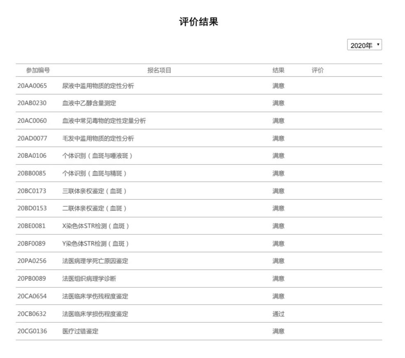Click project 血液中常见毒物的定性定量分析
Viewport: 405px width, 358px height.
[104, 120]
